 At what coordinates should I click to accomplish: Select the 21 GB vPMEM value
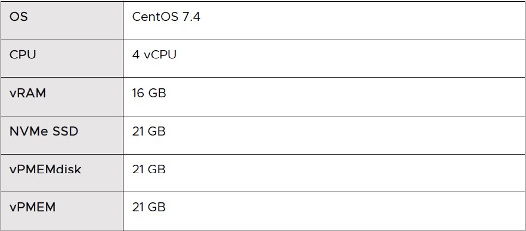(148, 207)
